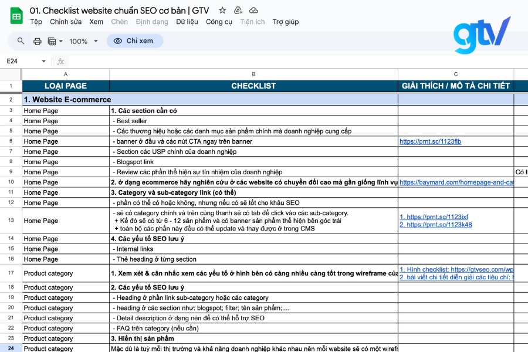
Task: Open the 100% zoom dropdown
Action: (x=83, y=41)
